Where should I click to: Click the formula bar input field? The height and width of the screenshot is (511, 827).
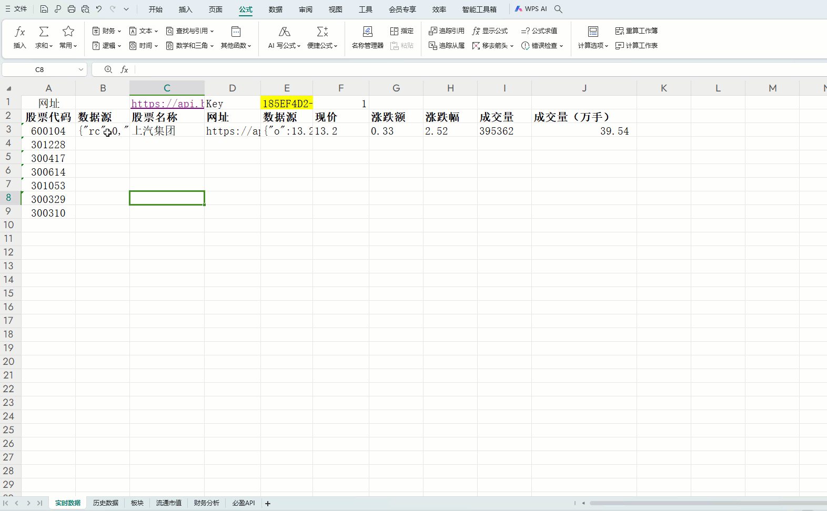tap(473, 69)
